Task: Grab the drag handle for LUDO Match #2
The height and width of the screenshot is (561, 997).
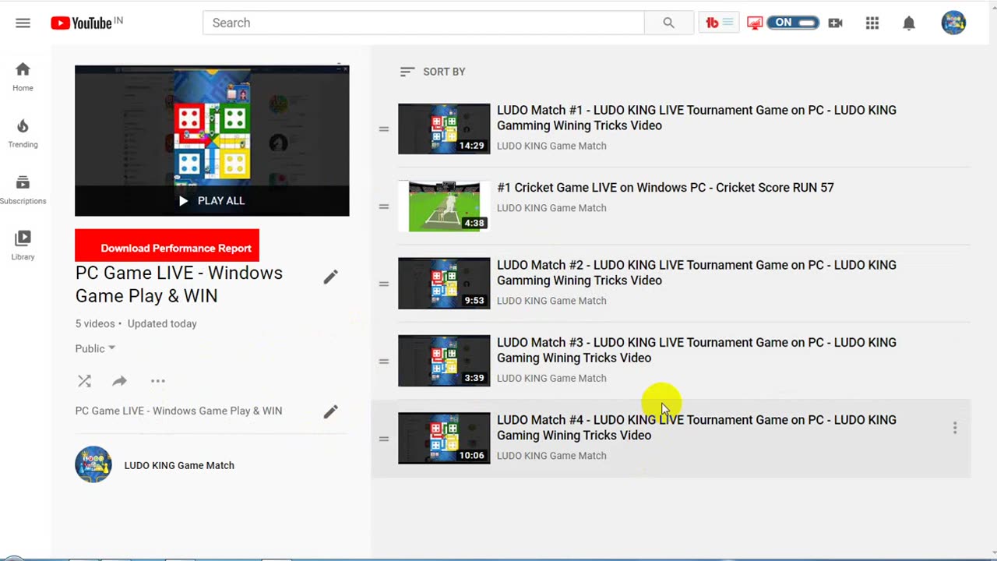Action: pos(384,284)
